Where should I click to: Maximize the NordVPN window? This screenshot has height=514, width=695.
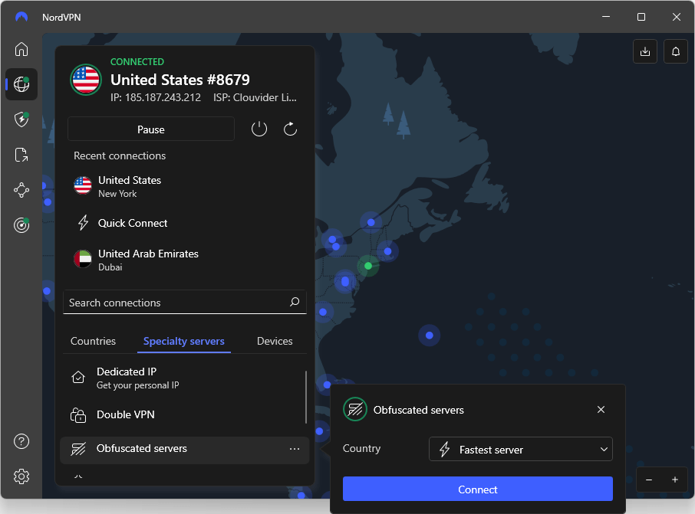pos(641,17)
